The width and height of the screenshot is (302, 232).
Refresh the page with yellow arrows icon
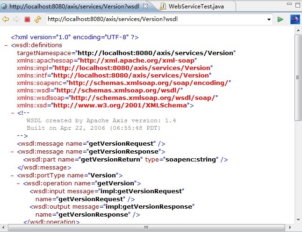[x=38, y=19]
